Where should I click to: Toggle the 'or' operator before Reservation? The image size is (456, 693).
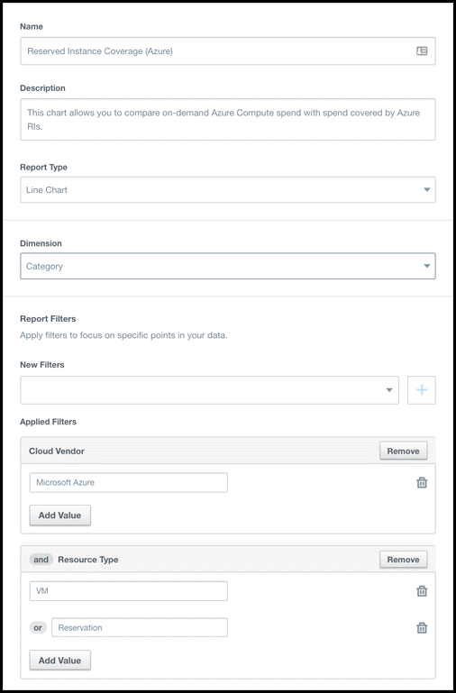(38, 627)
